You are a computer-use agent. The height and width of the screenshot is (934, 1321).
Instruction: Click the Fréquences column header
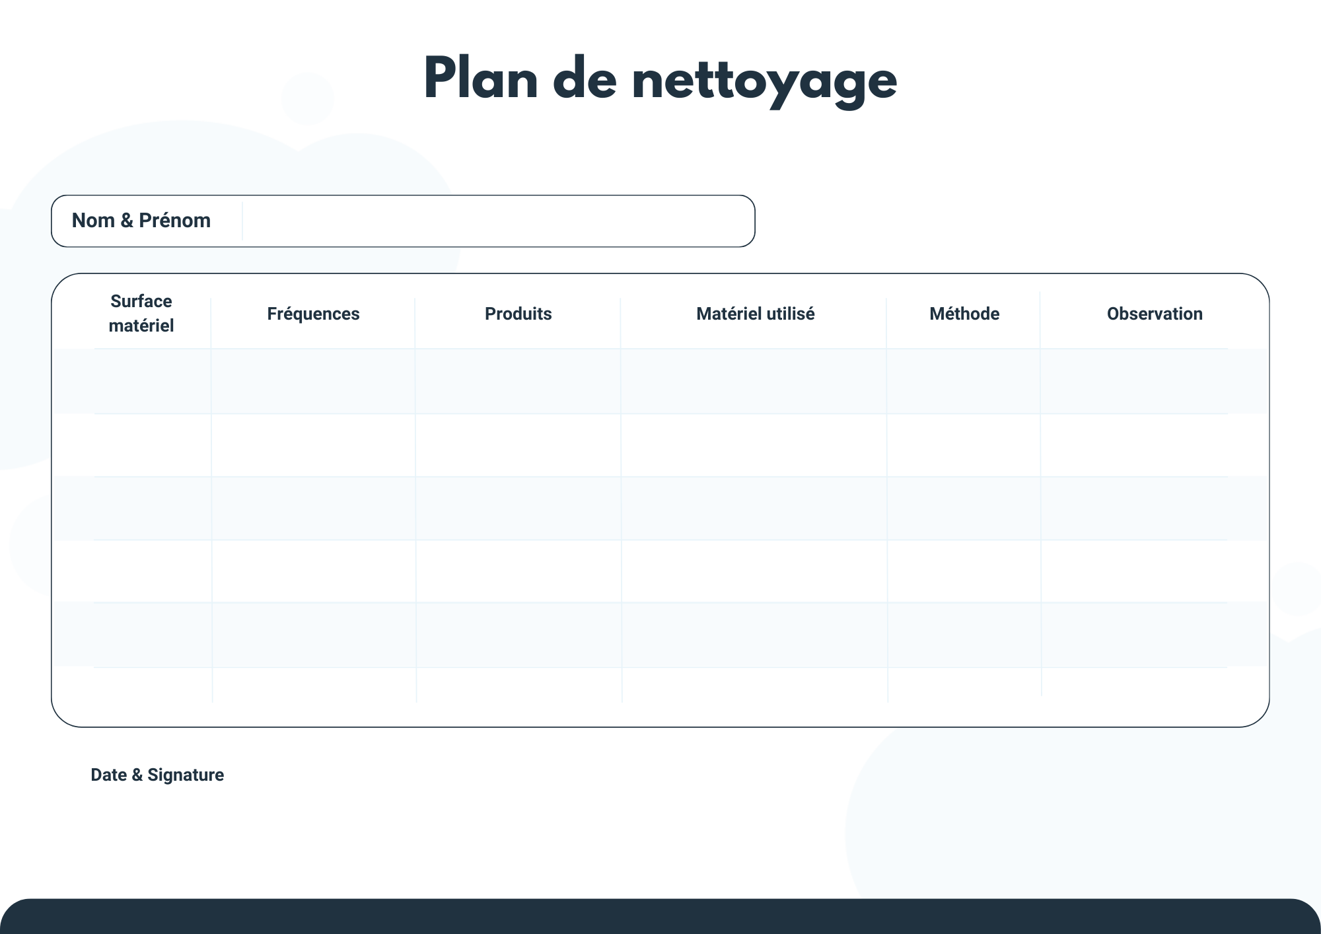pyautogui.click(x=313, y=314)
